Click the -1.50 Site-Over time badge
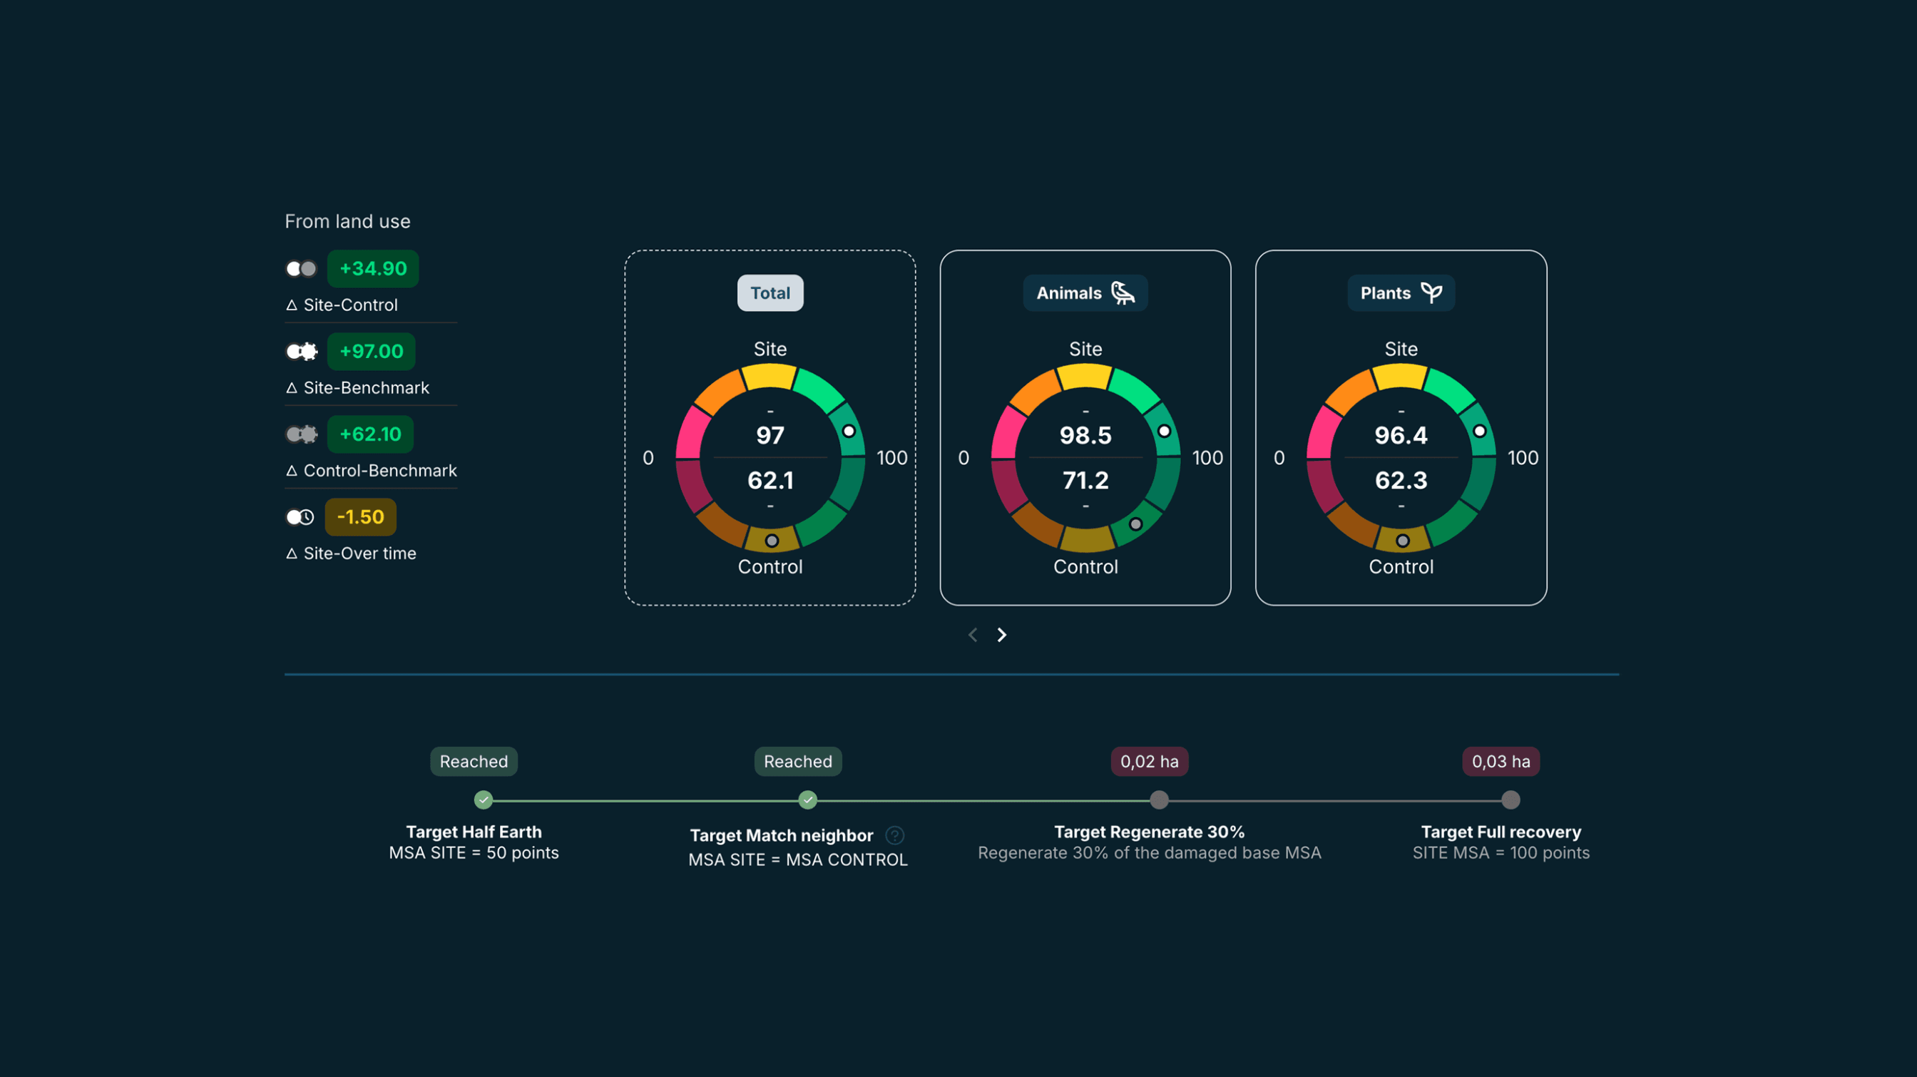1917x1077 pixels. 360,516
